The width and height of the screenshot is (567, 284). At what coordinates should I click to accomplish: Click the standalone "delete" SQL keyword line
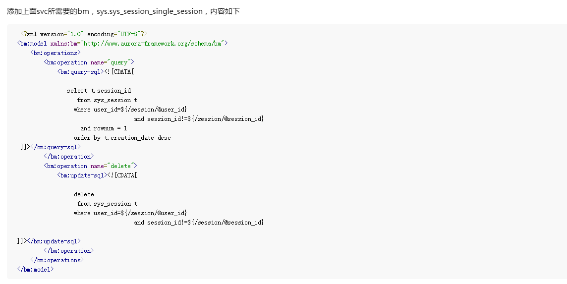coord(84,194)
